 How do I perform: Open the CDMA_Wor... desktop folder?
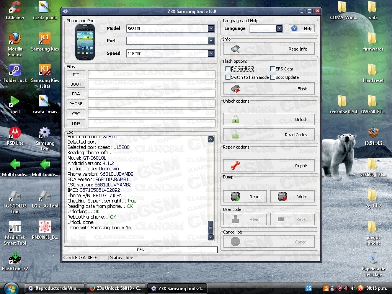(x=343, y=10)
